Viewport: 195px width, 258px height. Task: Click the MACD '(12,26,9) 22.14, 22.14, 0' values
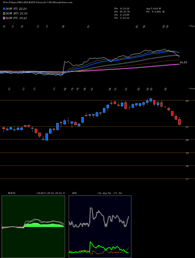pos(50,193)
